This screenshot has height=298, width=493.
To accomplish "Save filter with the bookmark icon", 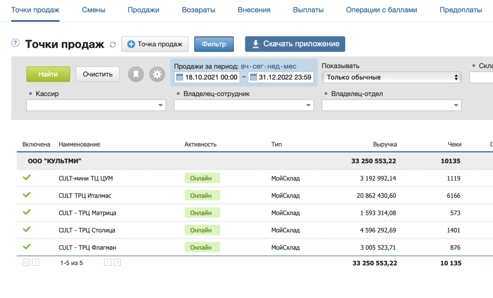I will (136, 74).
